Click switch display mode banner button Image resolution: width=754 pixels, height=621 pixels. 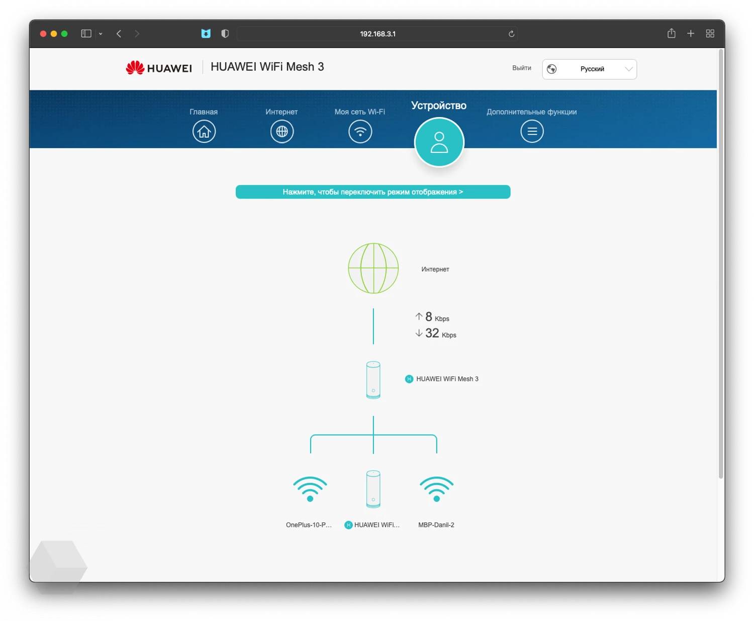click(x=373, y=192)
